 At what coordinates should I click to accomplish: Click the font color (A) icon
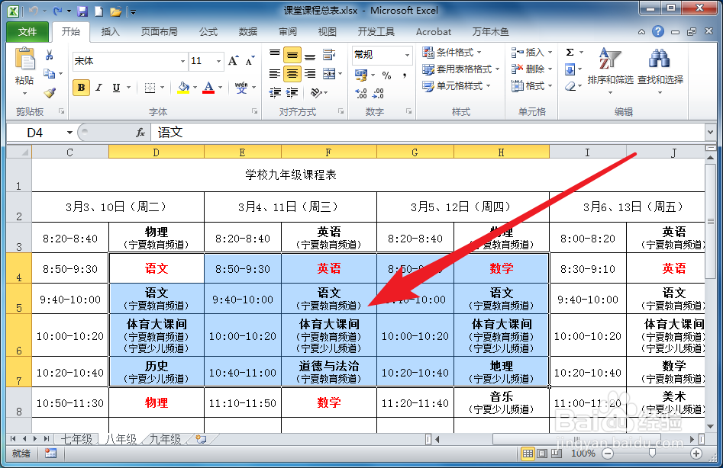coord(210,88)
